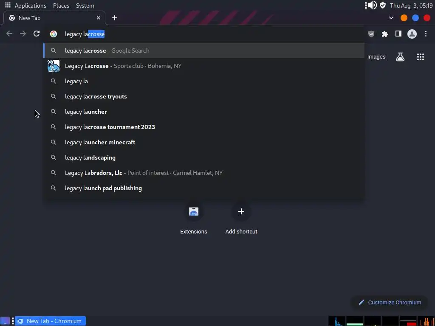Click the shield checkmark tray icon
This screenshot has height=326, width=435.
(383, 5)
